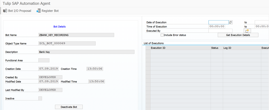Focus the Date of Execution from field
This screenshot has height=110, width=269.
click(219, 22)
